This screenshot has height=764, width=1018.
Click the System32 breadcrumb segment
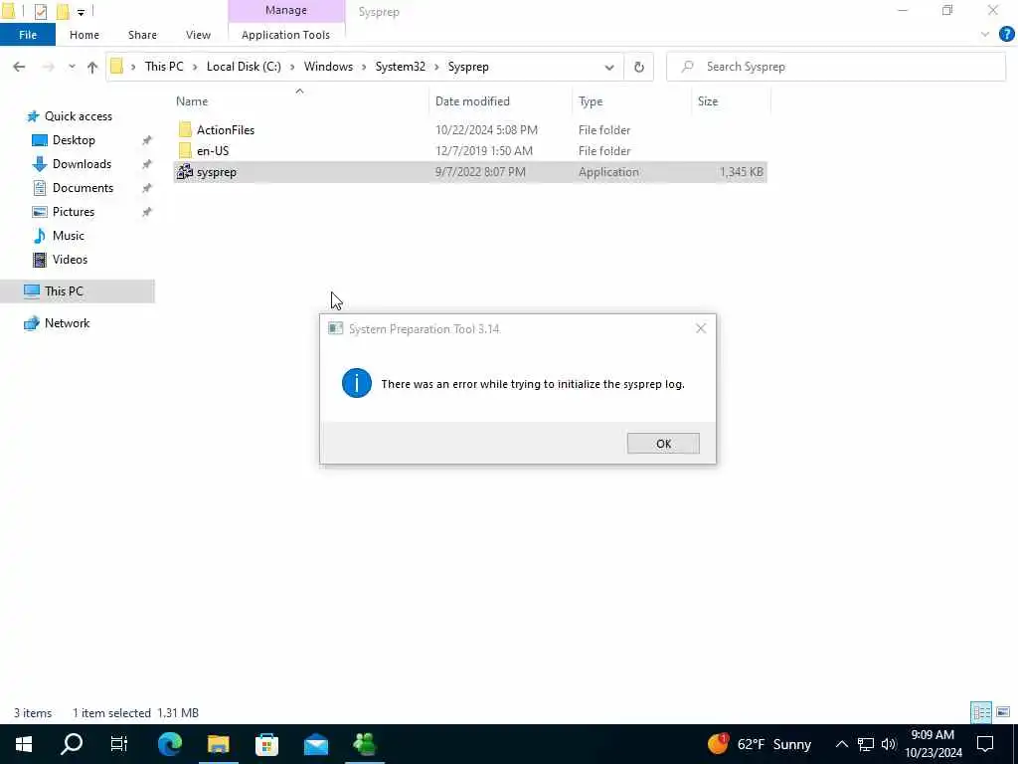[x=401, y=67]
